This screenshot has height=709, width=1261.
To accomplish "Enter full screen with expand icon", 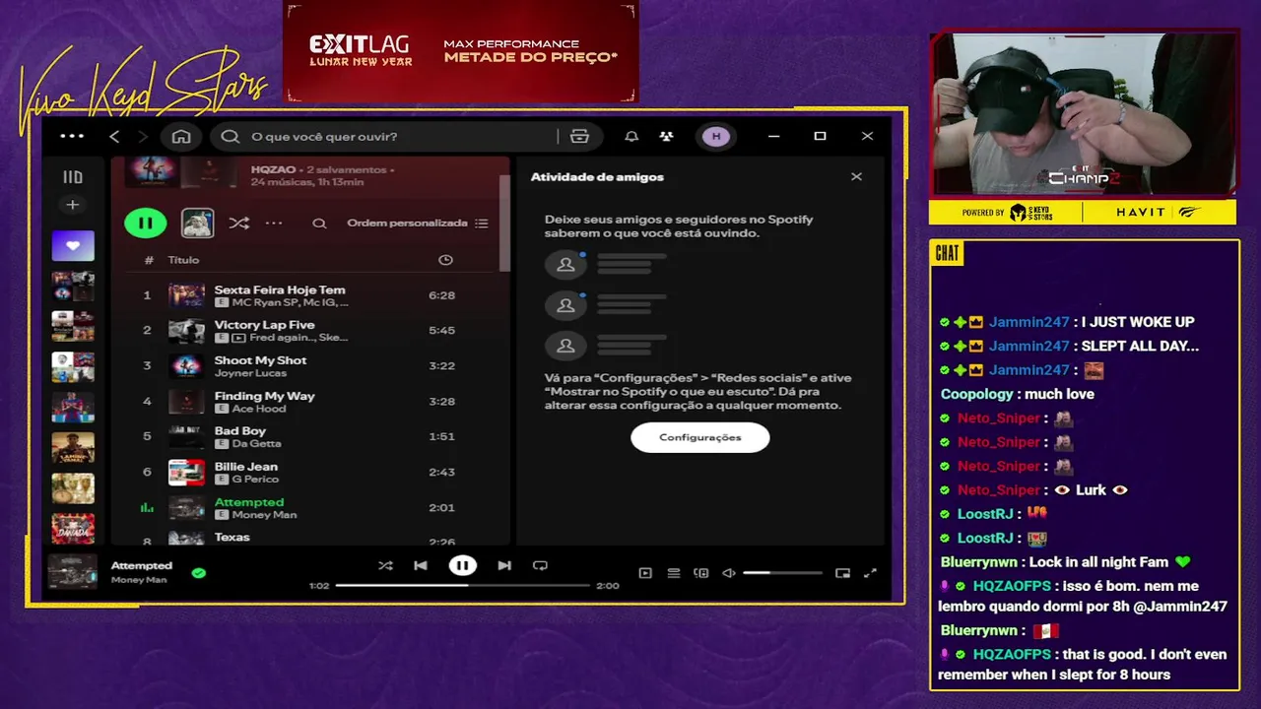I will [870, 573].
